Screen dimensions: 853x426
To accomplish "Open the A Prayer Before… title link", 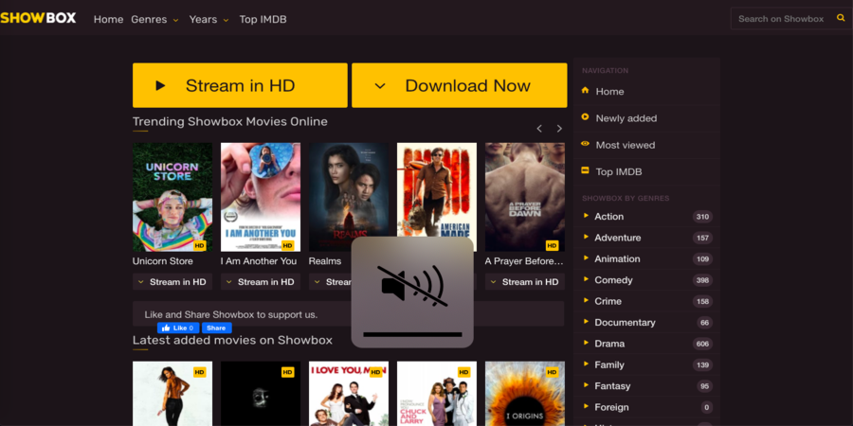I will (x=524, y=261).
